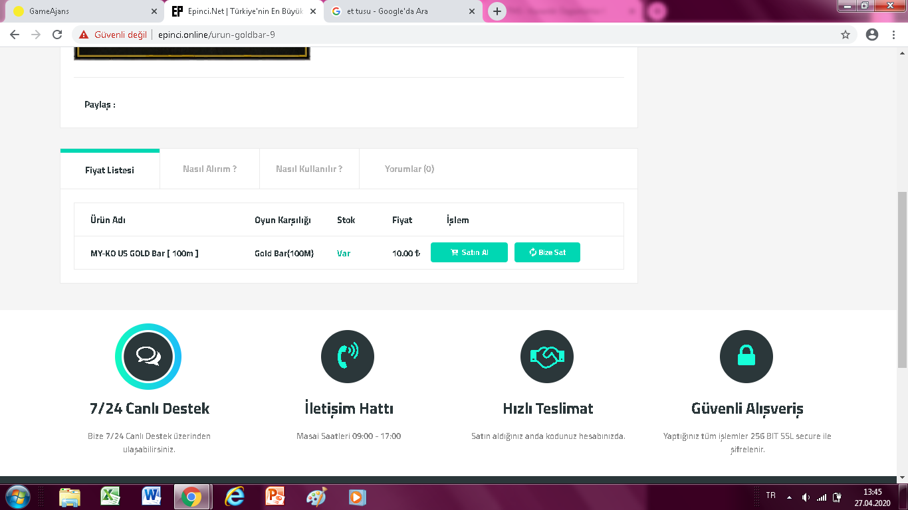
Task: Click the Hızlı Teslimat handshake icon
Action: [547, 357]
